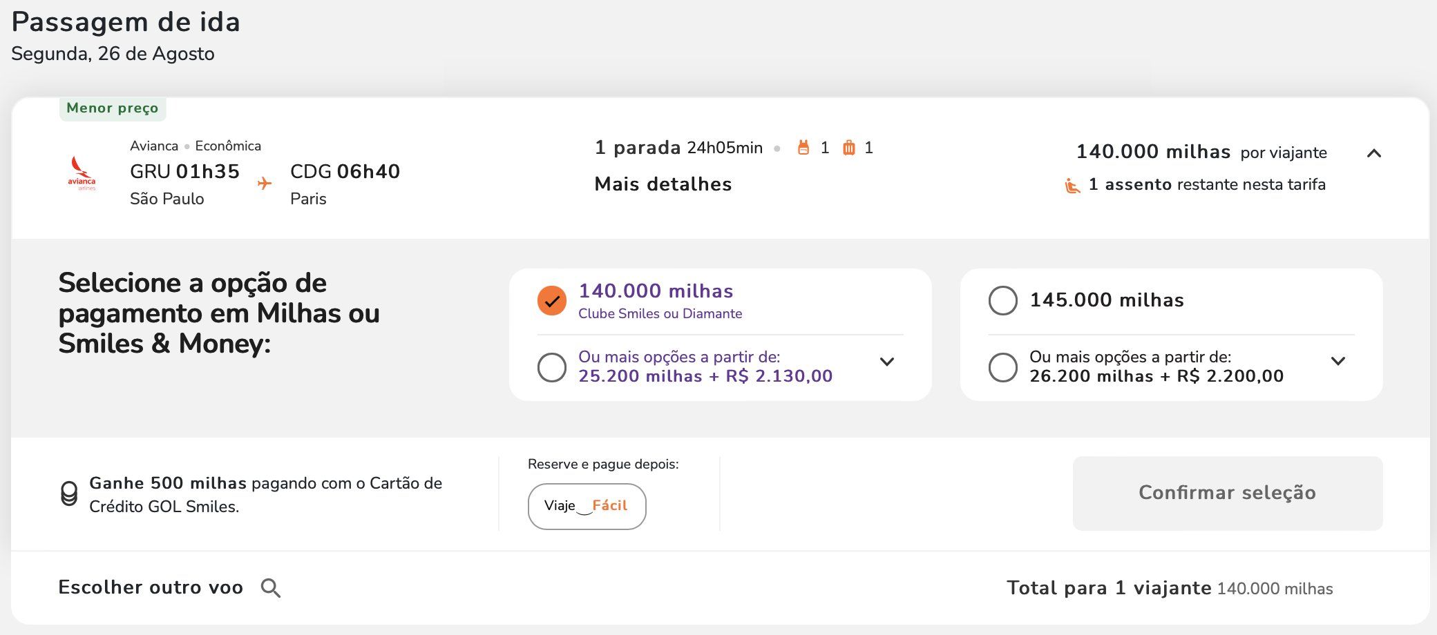Choose 25.200 milhas + R$ 2.130,00 option
Image resolution: width=1437 pixels, height=635 pixels.
552,367
